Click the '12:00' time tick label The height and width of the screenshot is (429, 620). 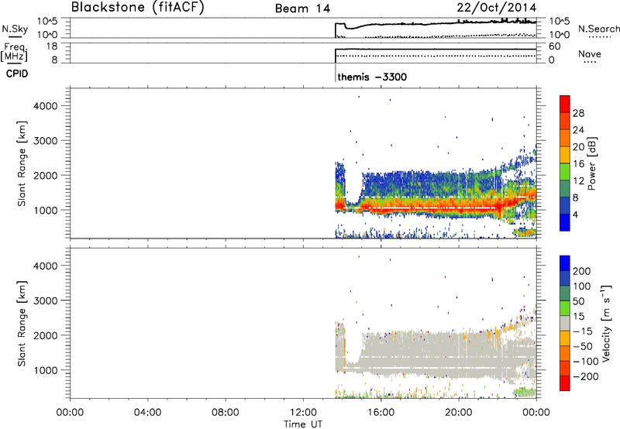pos(303,413)
